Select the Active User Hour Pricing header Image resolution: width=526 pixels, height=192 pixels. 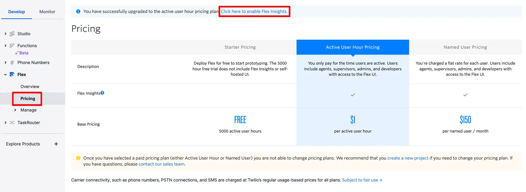pyautogui.click(x=353, y=47)
